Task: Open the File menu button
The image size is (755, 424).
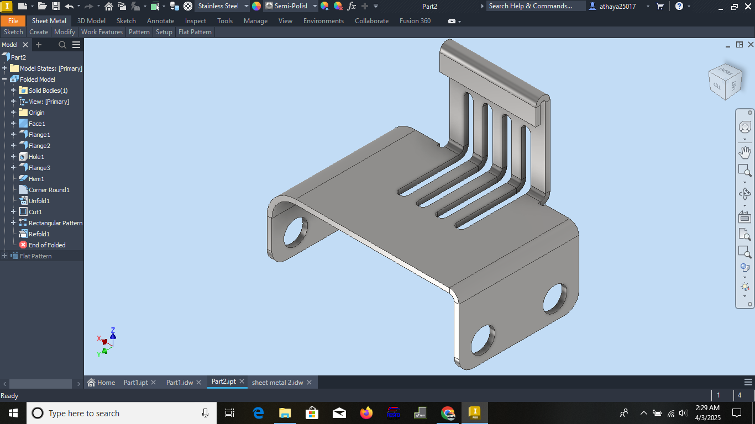Action: tap(13, 21)
